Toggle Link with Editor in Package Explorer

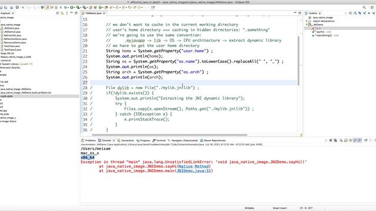[62, 13]
